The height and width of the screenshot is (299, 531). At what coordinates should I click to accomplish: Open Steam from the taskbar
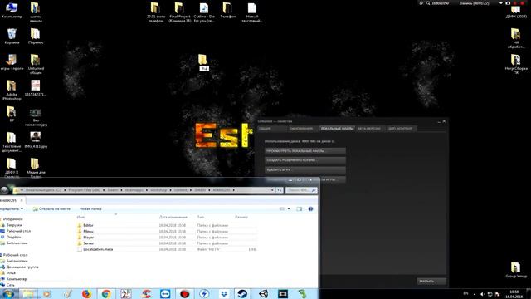242,293
